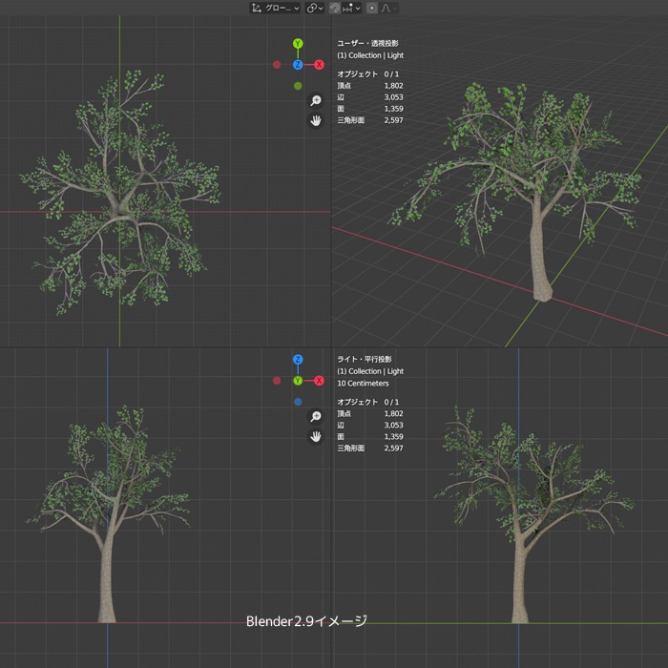This screenshot has width=668, height=668.
Task: Click the negative X red dot on top-view gizmo
Action: coord(277,65)
